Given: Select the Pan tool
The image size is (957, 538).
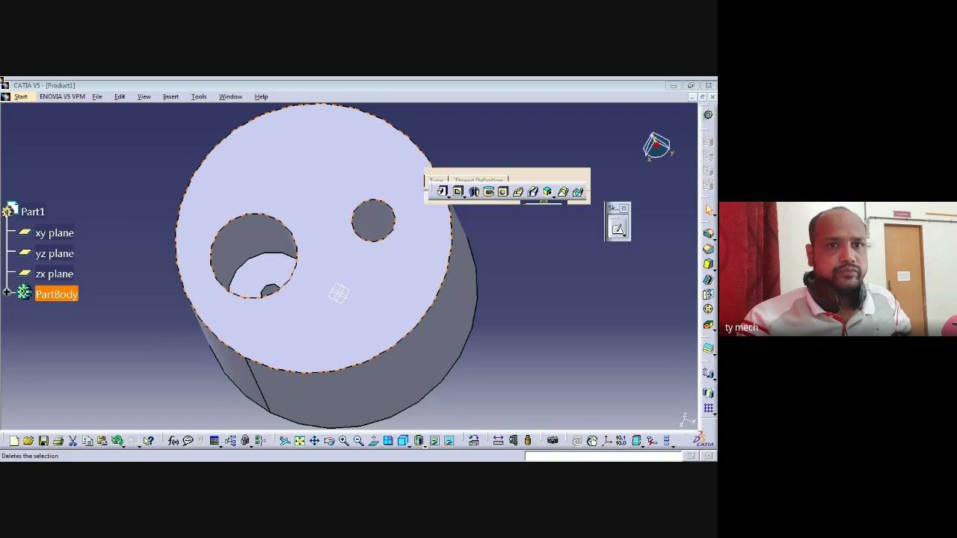Looking at the screenshot, I should point(315,441).
